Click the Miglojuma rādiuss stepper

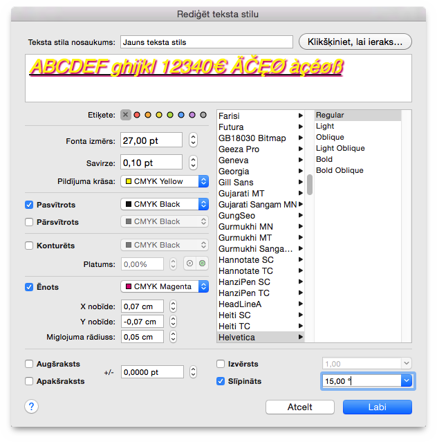coord(174,337)
